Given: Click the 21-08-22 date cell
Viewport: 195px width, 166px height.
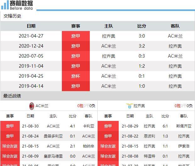Looking at the screenshot, I should (x=130, y=136).
